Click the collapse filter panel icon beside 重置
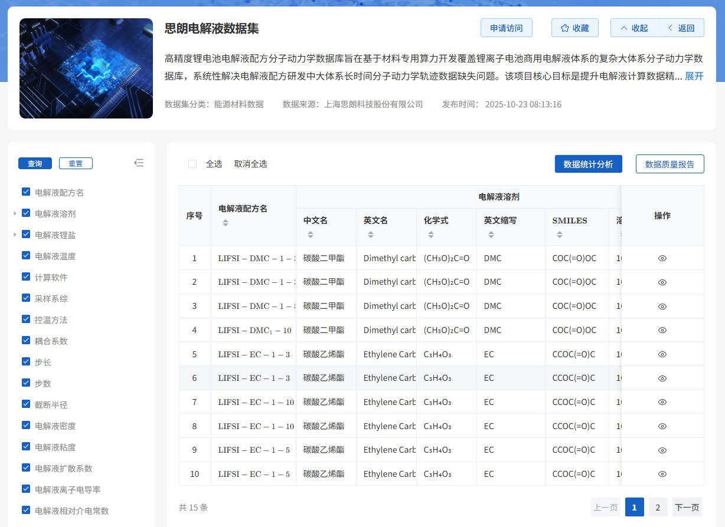Viewport: 725px width, 527px height. click(x=139, y=163)
